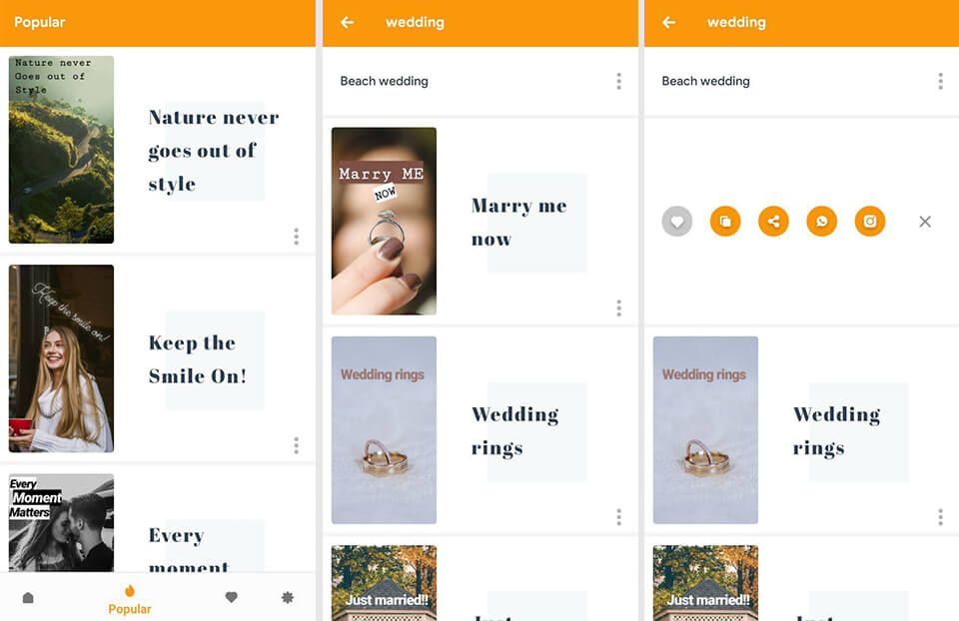Open the home tab icon in bottom bar

coord(28,598)
